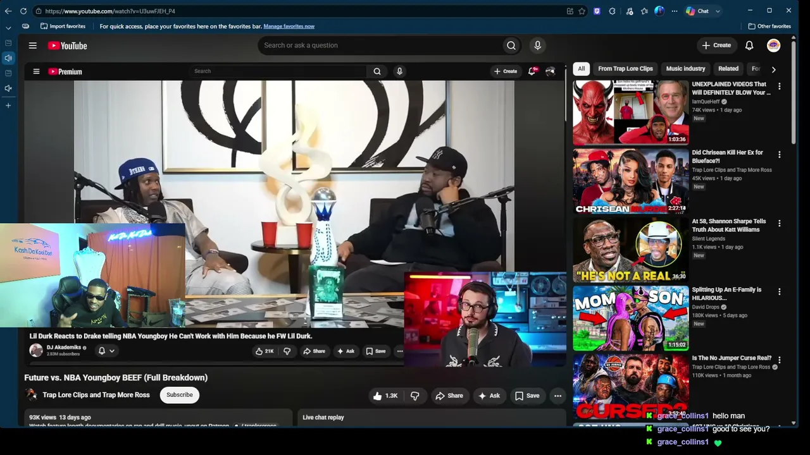Expand the arrow next to Copilot Chat
The image size is (810, 455).
[x=718, y=11]
